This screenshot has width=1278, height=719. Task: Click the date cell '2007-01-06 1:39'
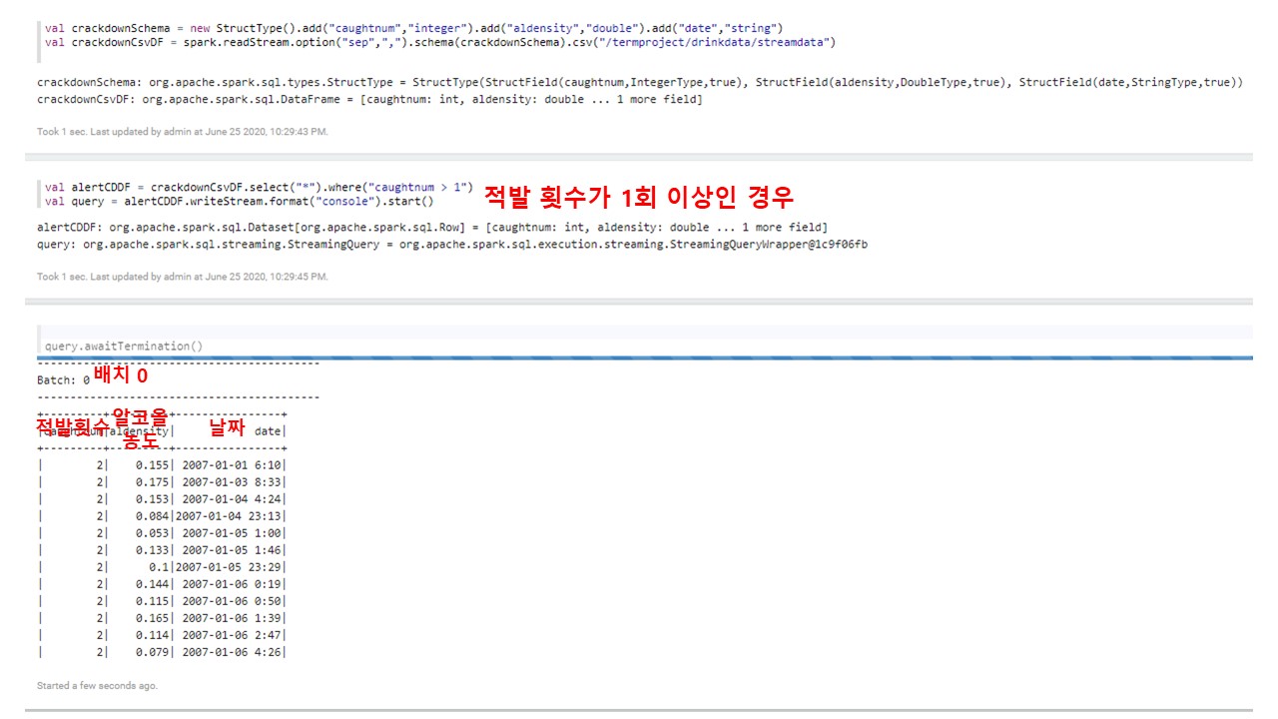click(x=232, y=618)
